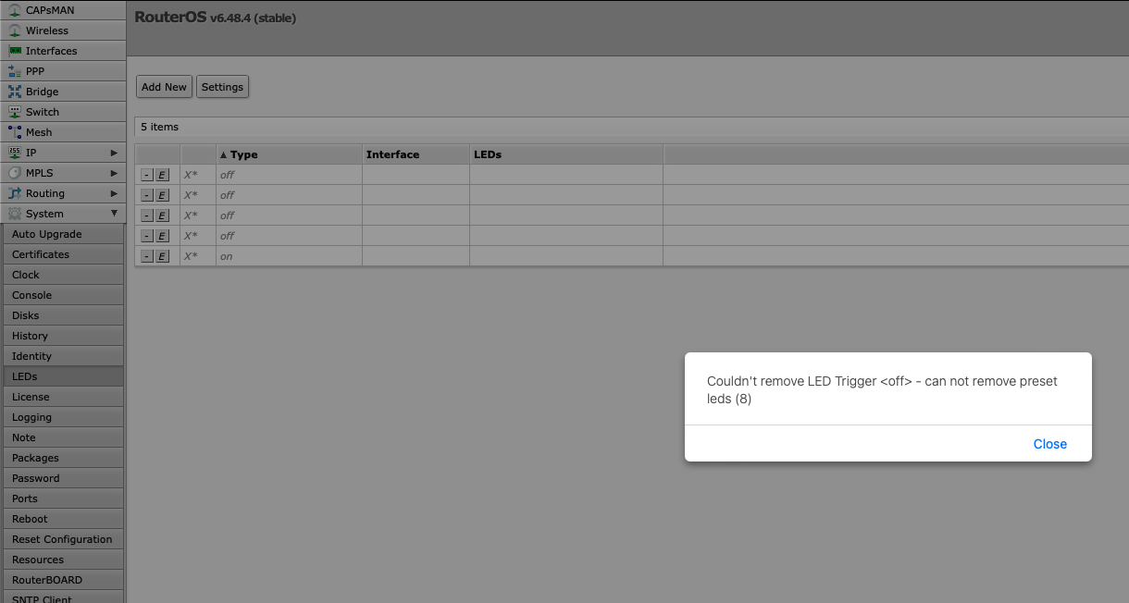Open the CAPsMAN section via its icon
The image size is (1129, 603).
[15, 10]
